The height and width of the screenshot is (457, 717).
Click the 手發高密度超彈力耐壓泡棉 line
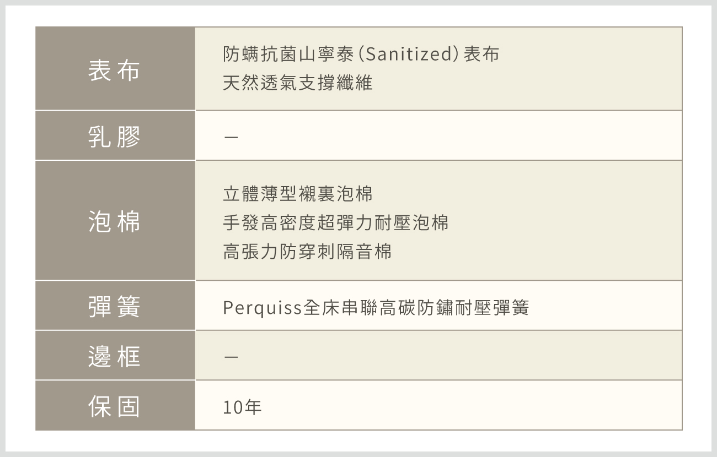click(336, 223)
